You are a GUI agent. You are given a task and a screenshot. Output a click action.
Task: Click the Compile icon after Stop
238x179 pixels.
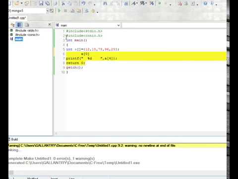(x=72, y=11)
